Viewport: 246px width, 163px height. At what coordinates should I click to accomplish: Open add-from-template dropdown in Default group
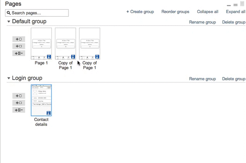[x=19, y=53]
